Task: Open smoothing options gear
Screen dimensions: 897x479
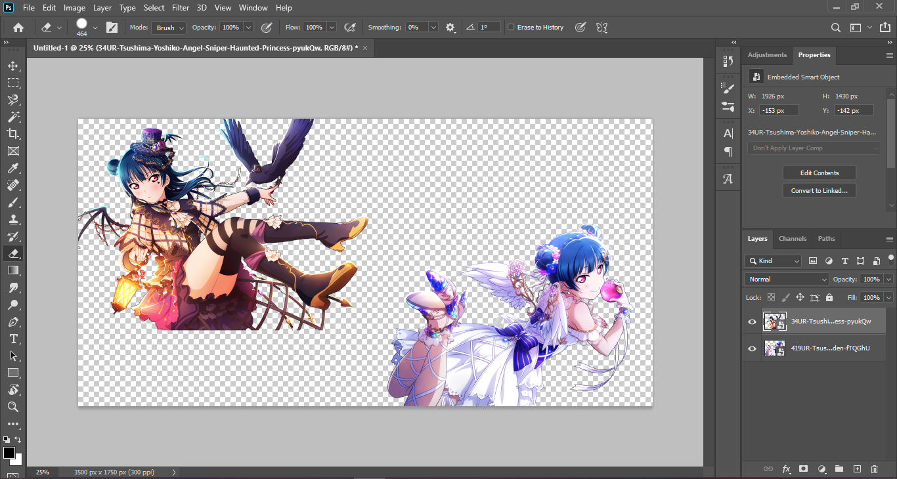Action: tap(450, 28)
